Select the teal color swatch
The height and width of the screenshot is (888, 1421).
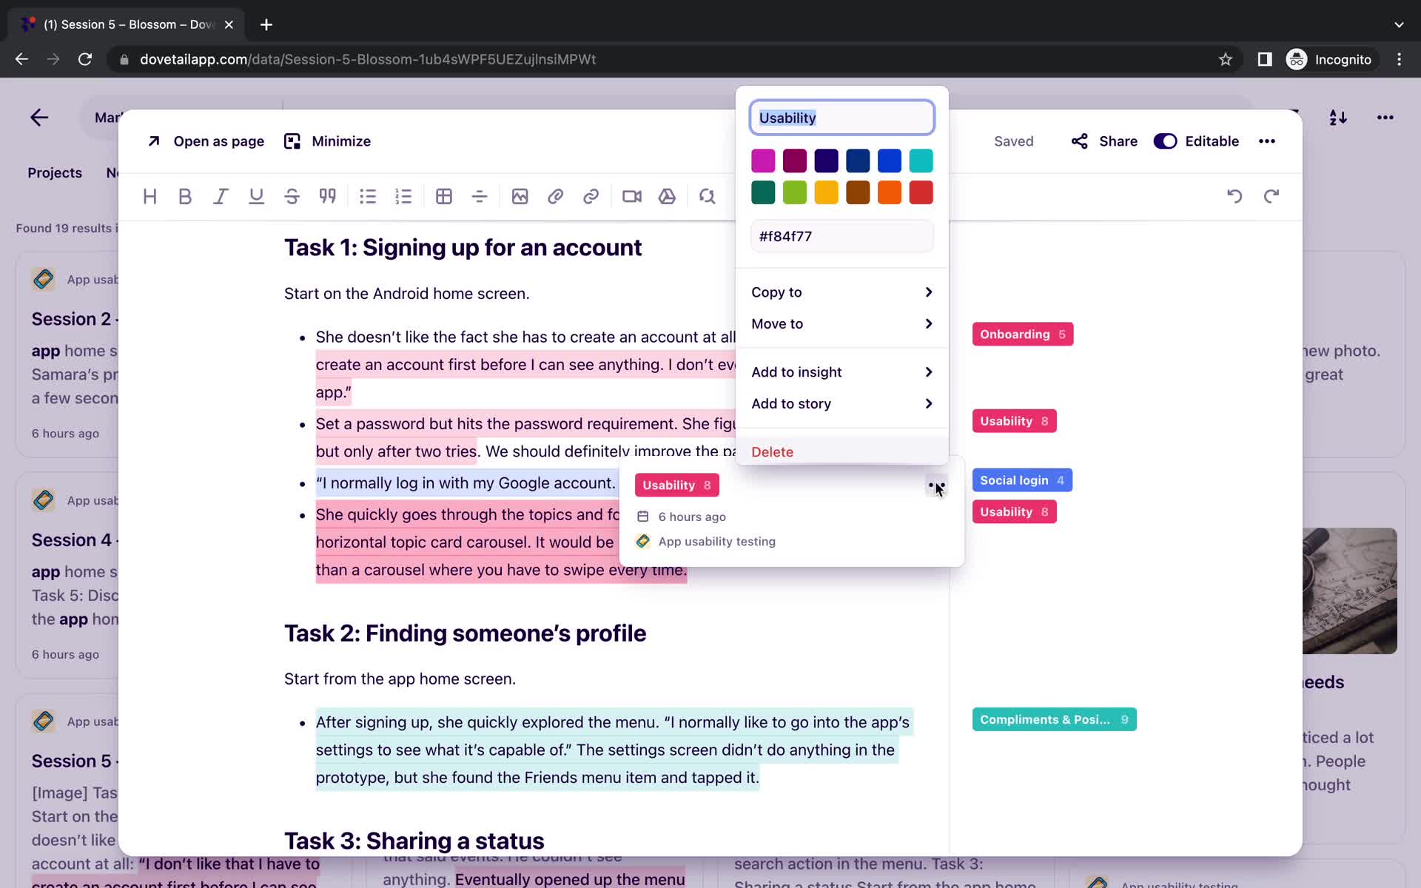pos(921,161)
